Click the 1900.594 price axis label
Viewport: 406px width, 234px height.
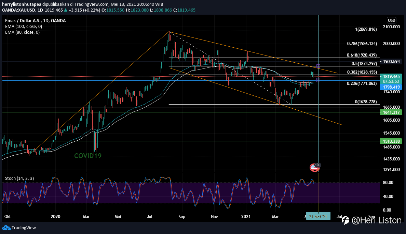391,61
